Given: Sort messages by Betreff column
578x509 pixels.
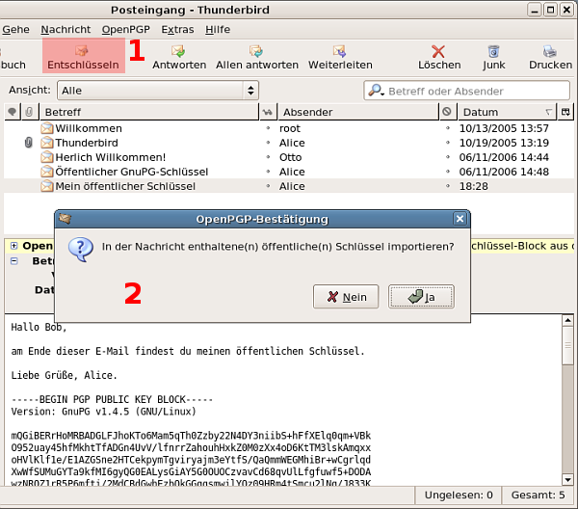Looking at the screenshot, I should click(149, 112).
